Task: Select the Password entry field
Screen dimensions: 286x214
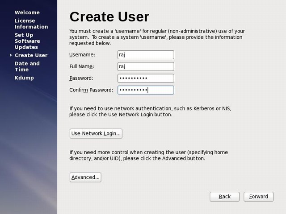Action: coord(146,78)
